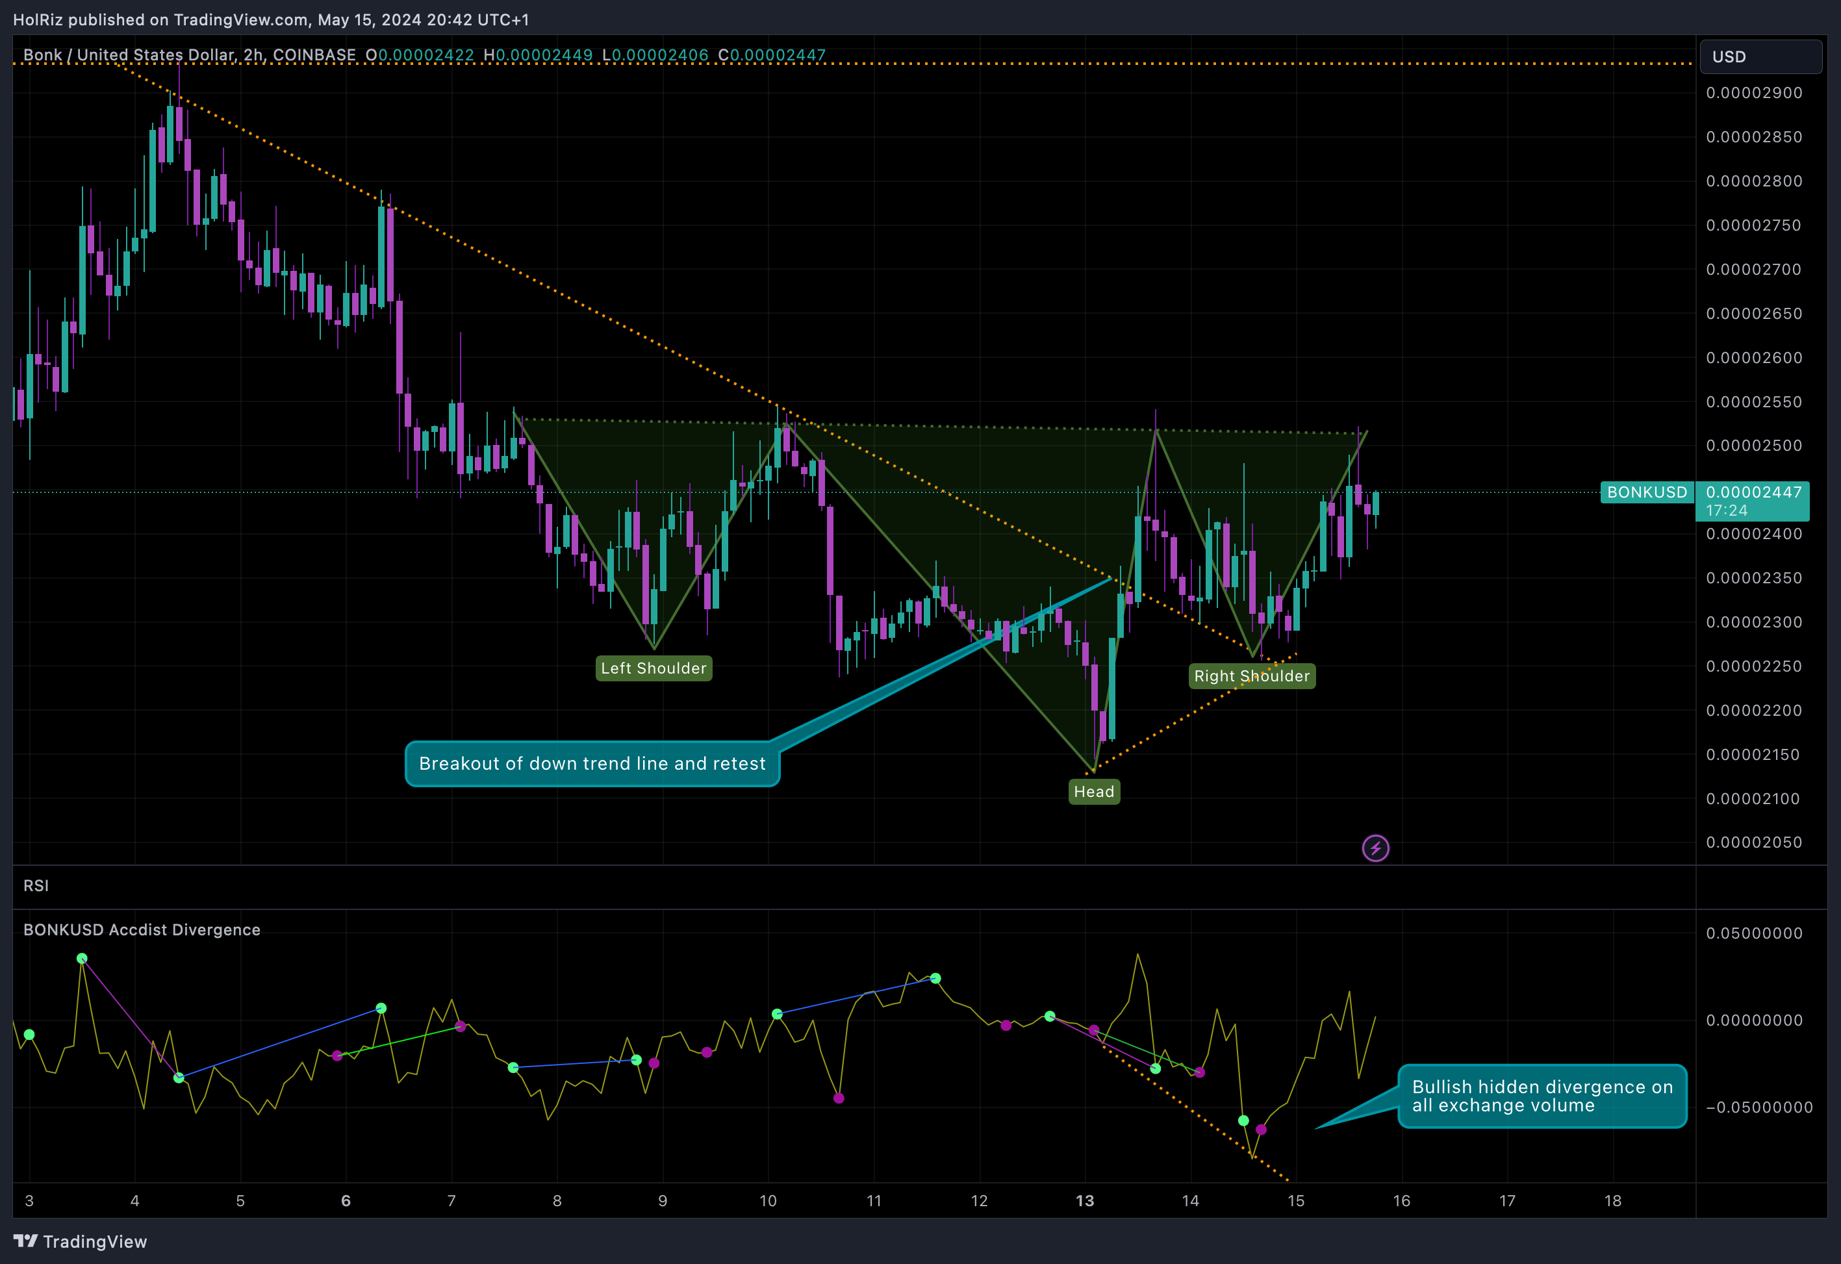The image size is (1841, 1264).
Task: Click the purple lightning bolt event icon
Action: pyautogui.click(x=1375, y=848)
